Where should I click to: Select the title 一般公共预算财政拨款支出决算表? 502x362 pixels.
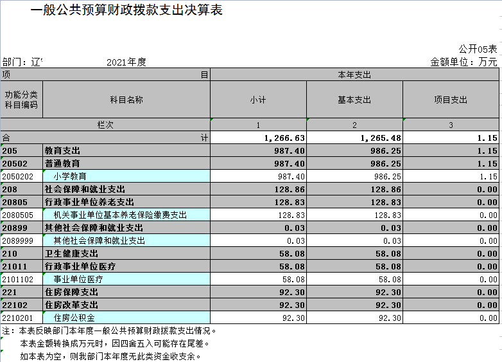[126, 10]
